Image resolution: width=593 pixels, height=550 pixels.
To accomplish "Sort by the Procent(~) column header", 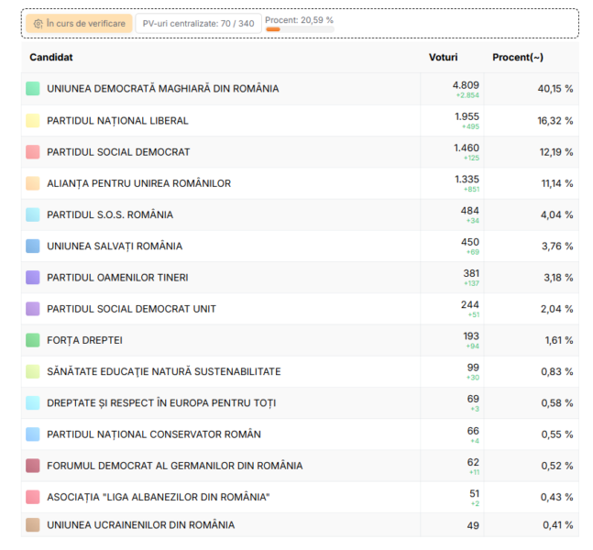I will 517,58.
